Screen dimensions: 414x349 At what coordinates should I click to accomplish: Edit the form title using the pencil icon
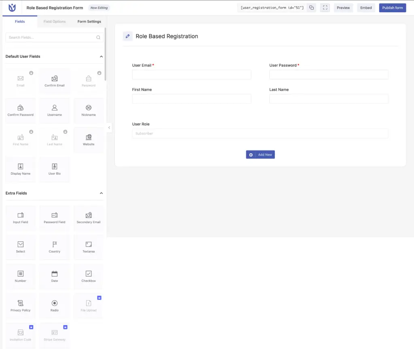point(127,36)
